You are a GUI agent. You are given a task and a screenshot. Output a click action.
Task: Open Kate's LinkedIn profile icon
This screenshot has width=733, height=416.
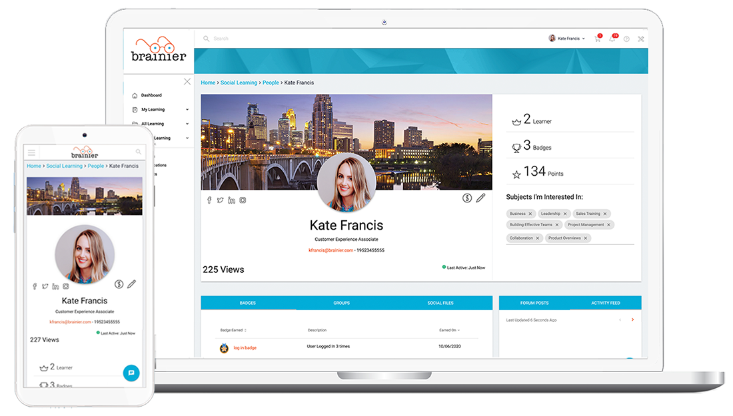231,200
